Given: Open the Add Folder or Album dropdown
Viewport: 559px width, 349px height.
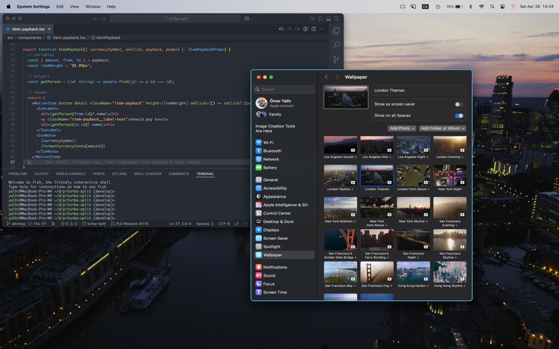Looking at the screenshot, I should (x=442, y=128).
